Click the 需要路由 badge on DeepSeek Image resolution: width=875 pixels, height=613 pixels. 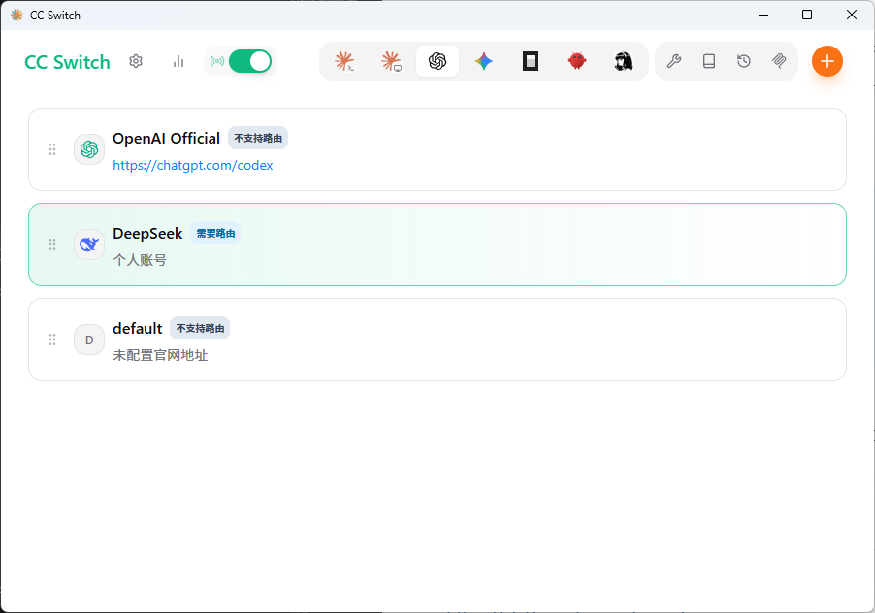click(215, 233)
